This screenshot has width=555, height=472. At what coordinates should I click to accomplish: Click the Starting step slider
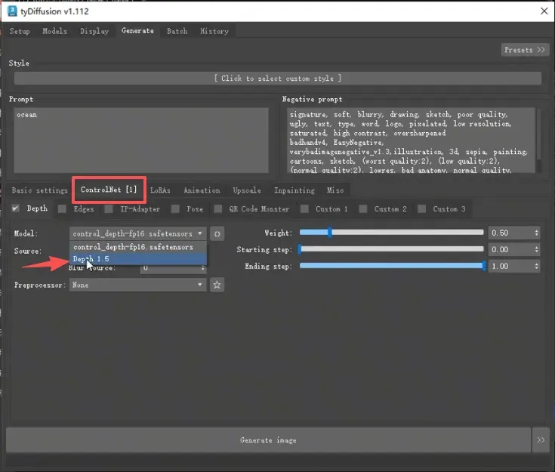click(x=391, y=249)
